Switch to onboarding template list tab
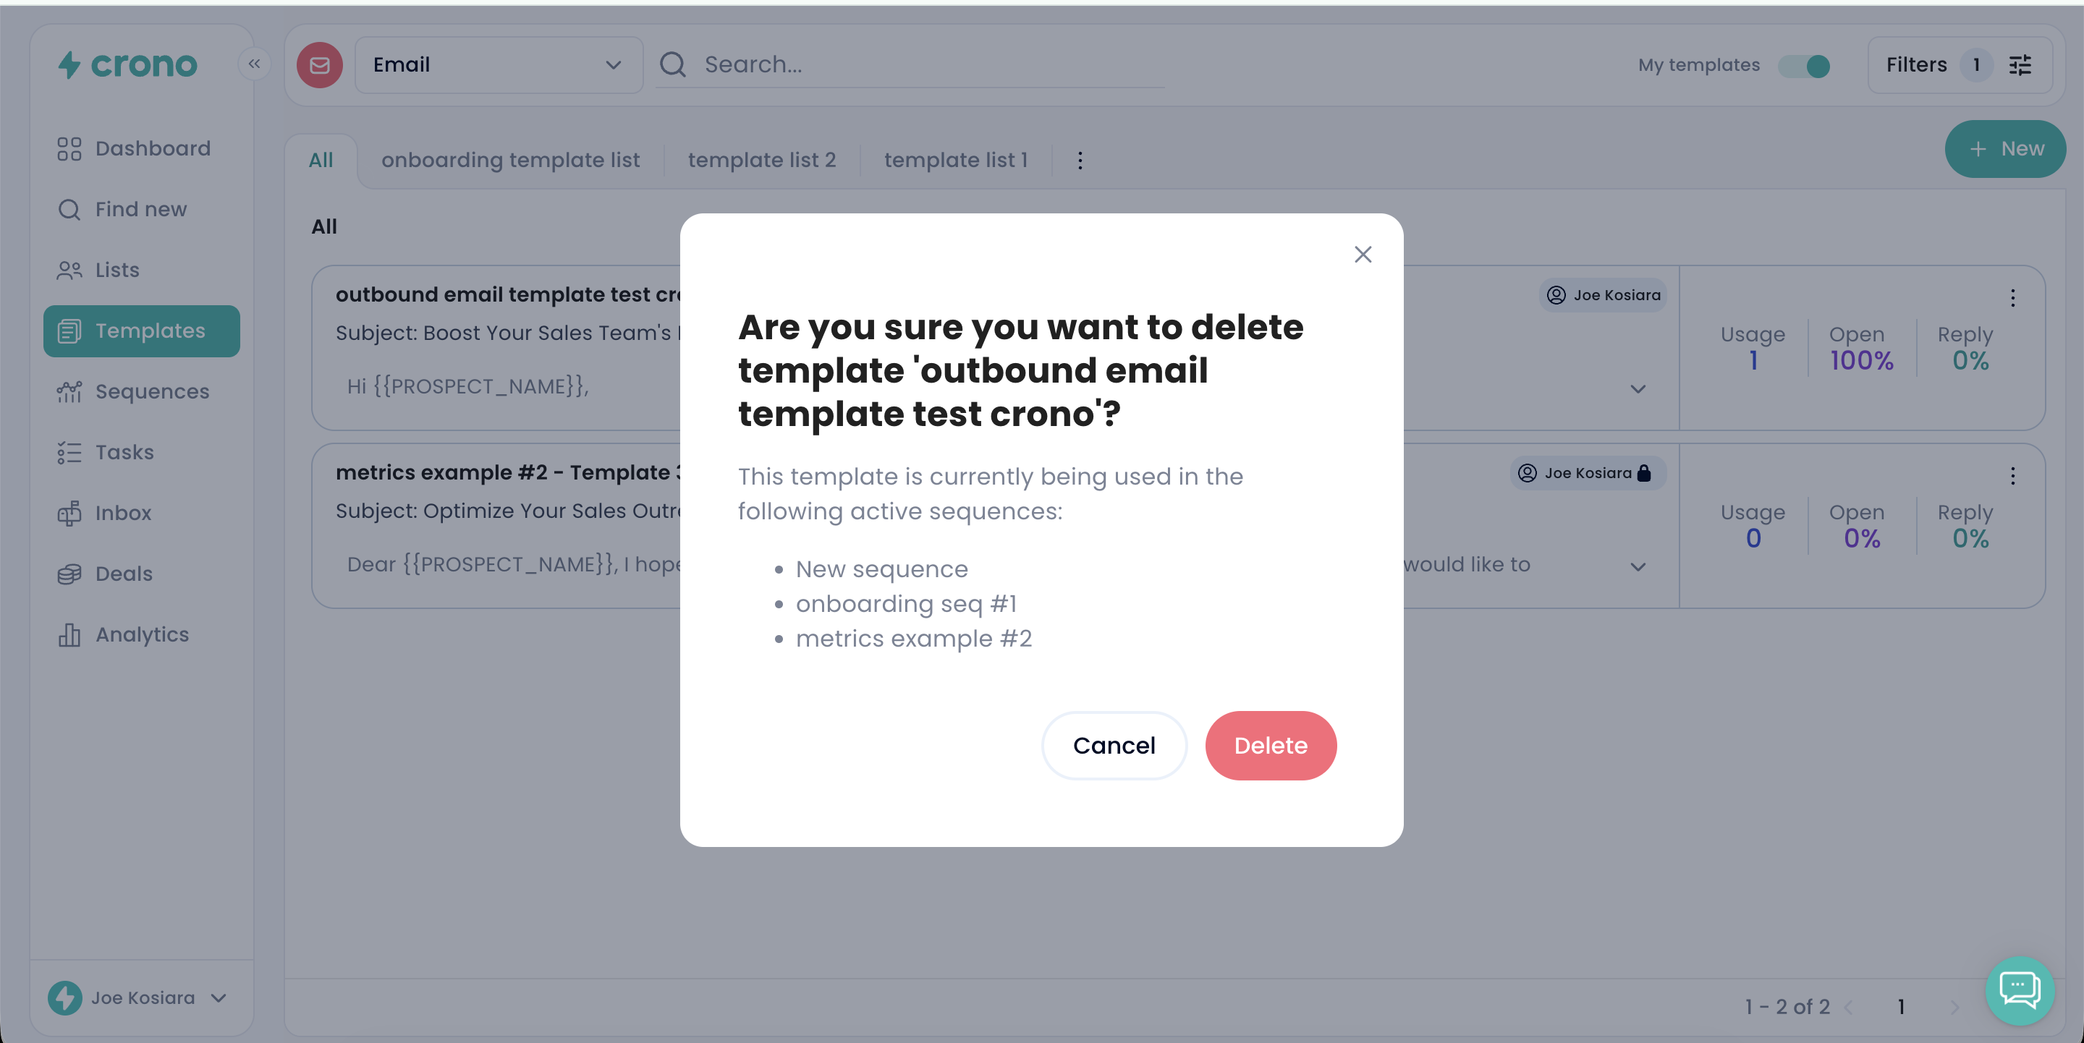 (509, 160)
